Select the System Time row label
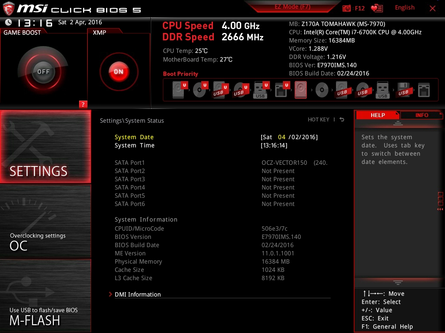This screenshot has height=333, width=445. pos(135,145)
